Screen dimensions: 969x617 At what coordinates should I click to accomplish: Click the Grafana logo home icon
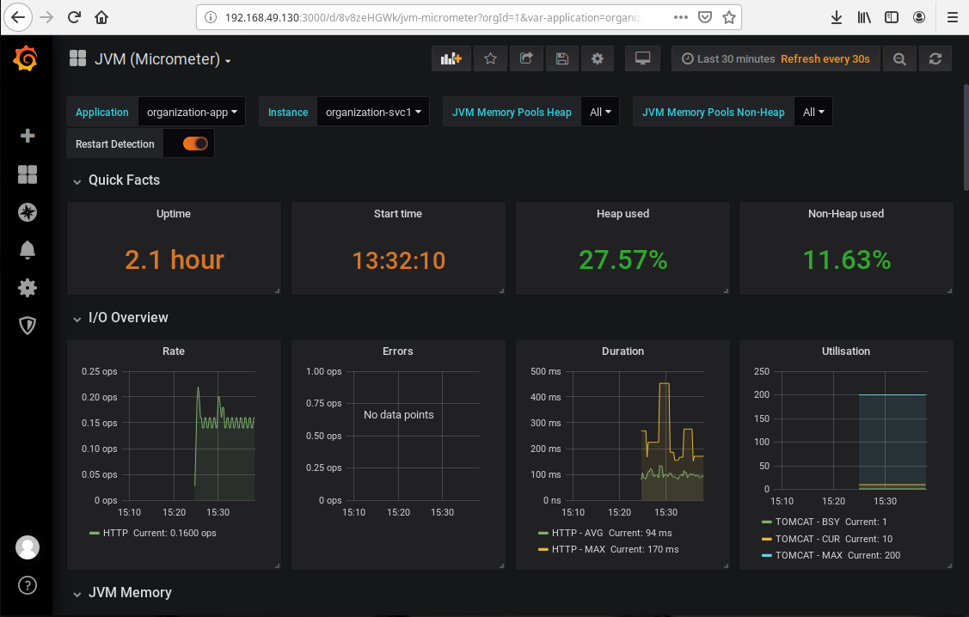(x=26, y=58)
